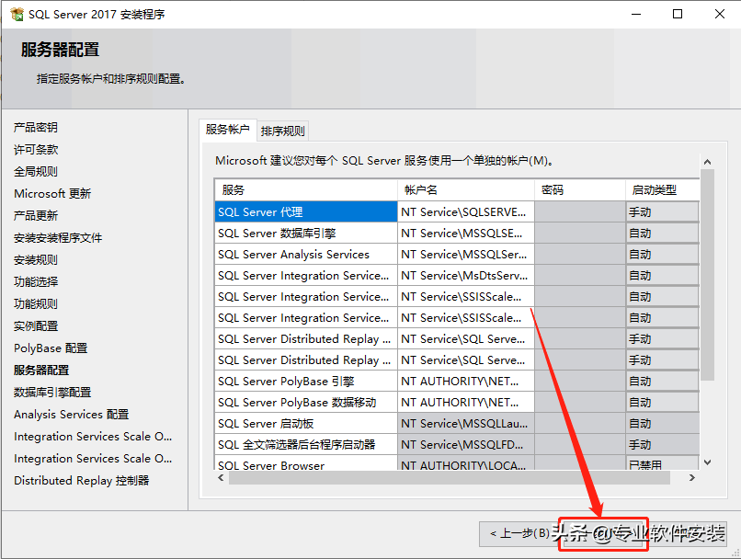Click the 上一步(B) back button
Screen dimensions: 741x559
tap(519, 533)
